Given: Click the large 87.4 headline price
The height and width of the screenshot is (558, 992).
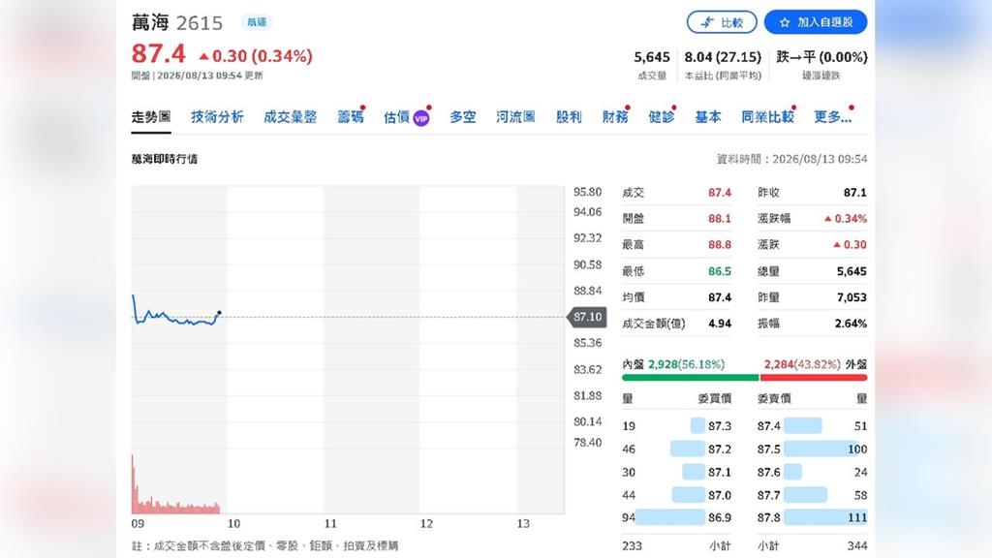Looking at the screenshot, I should [x=158, y=54].
